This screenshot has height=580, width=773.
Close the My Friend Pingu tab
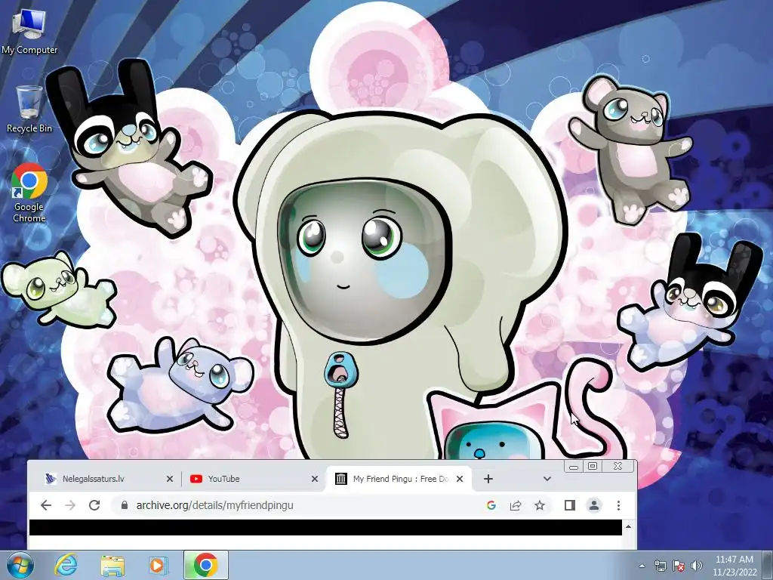click(x=460, y=479)
